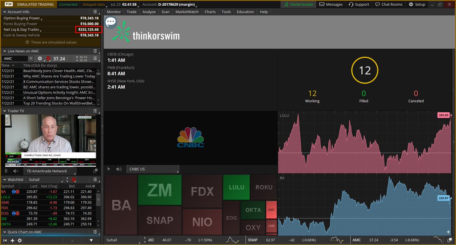
Task: Click red link icon in Watchlist header
Action: tap(74, 179)
